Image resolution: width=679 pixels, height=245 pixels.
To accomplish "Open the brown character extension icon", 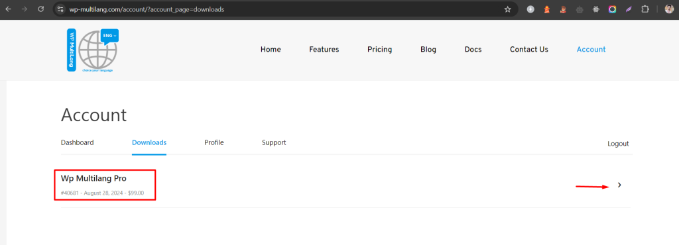I will coord(563,9).
